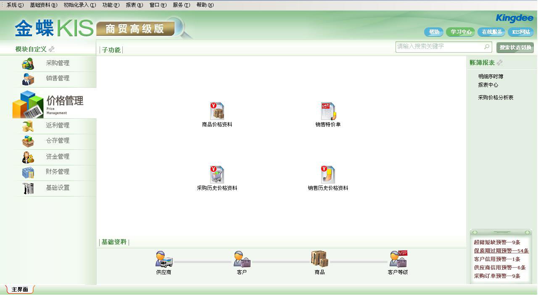
Task: Open the 服务(T) menu
Action: coord(181,5)
